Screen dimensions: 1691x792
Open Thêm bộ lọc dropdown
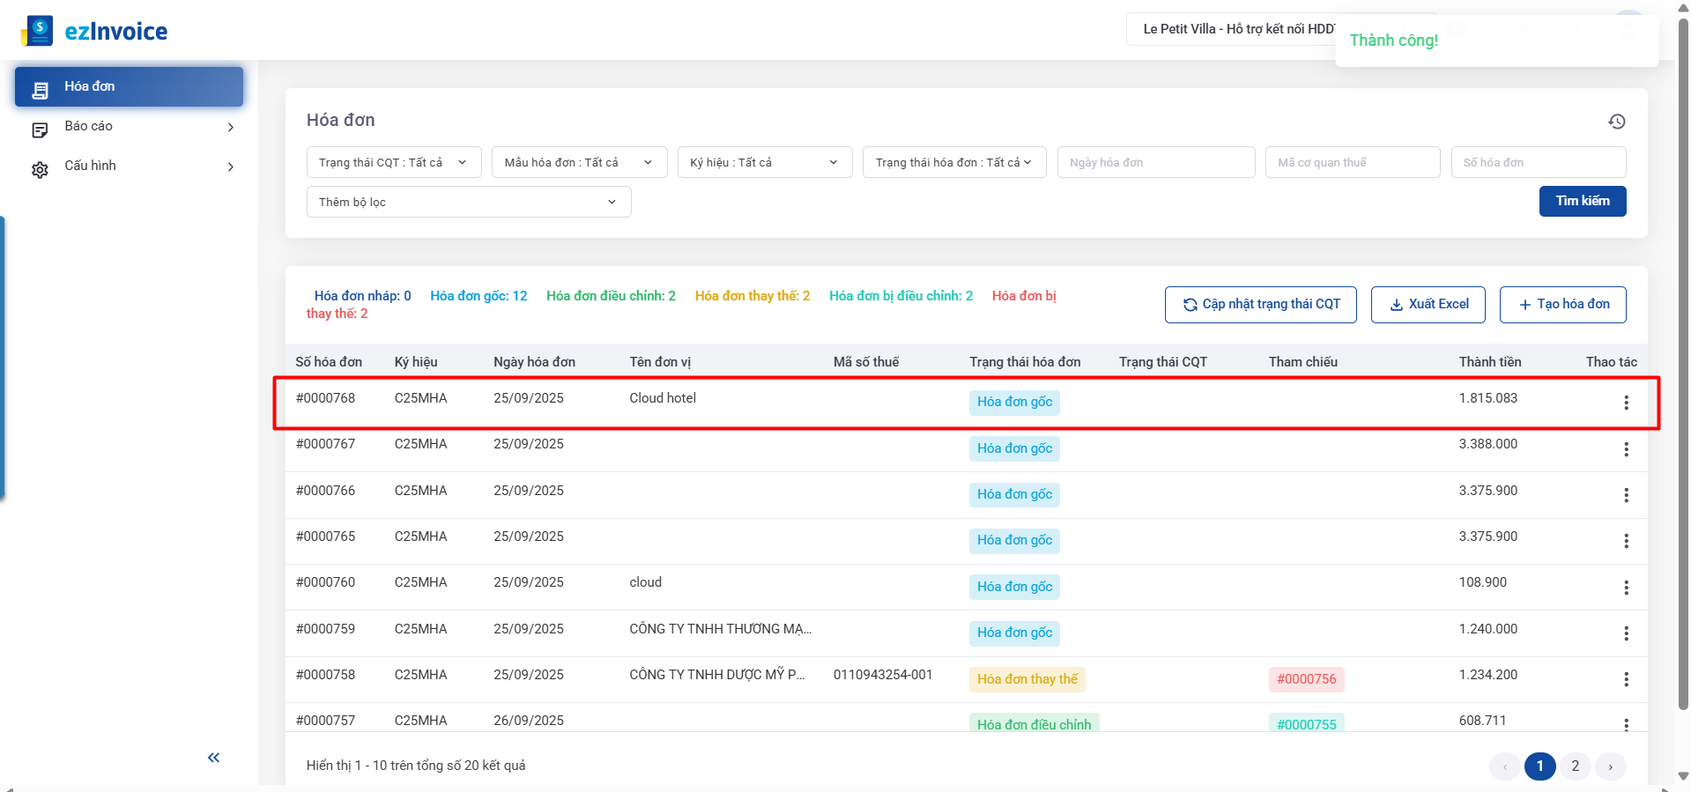(468, 203)
